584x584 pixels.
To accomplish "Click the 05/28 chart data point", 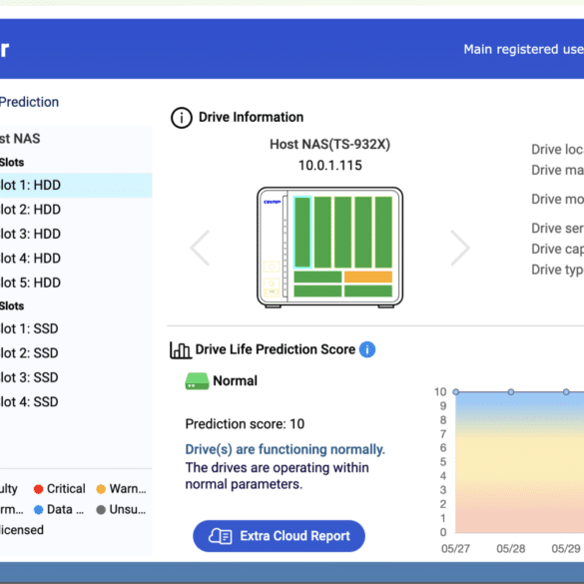I will [x=511, y=391].
